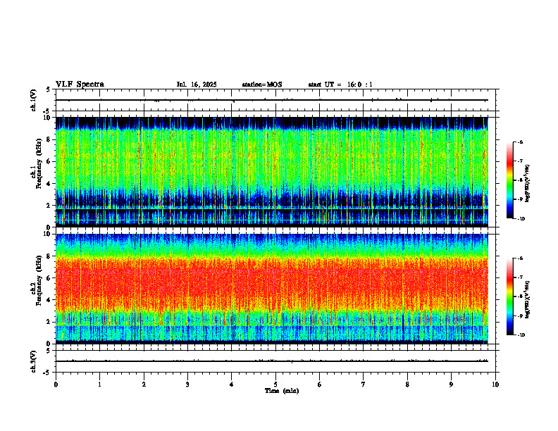
Task: Click the "10" tick on the time axis
Action: click(495, 385)
